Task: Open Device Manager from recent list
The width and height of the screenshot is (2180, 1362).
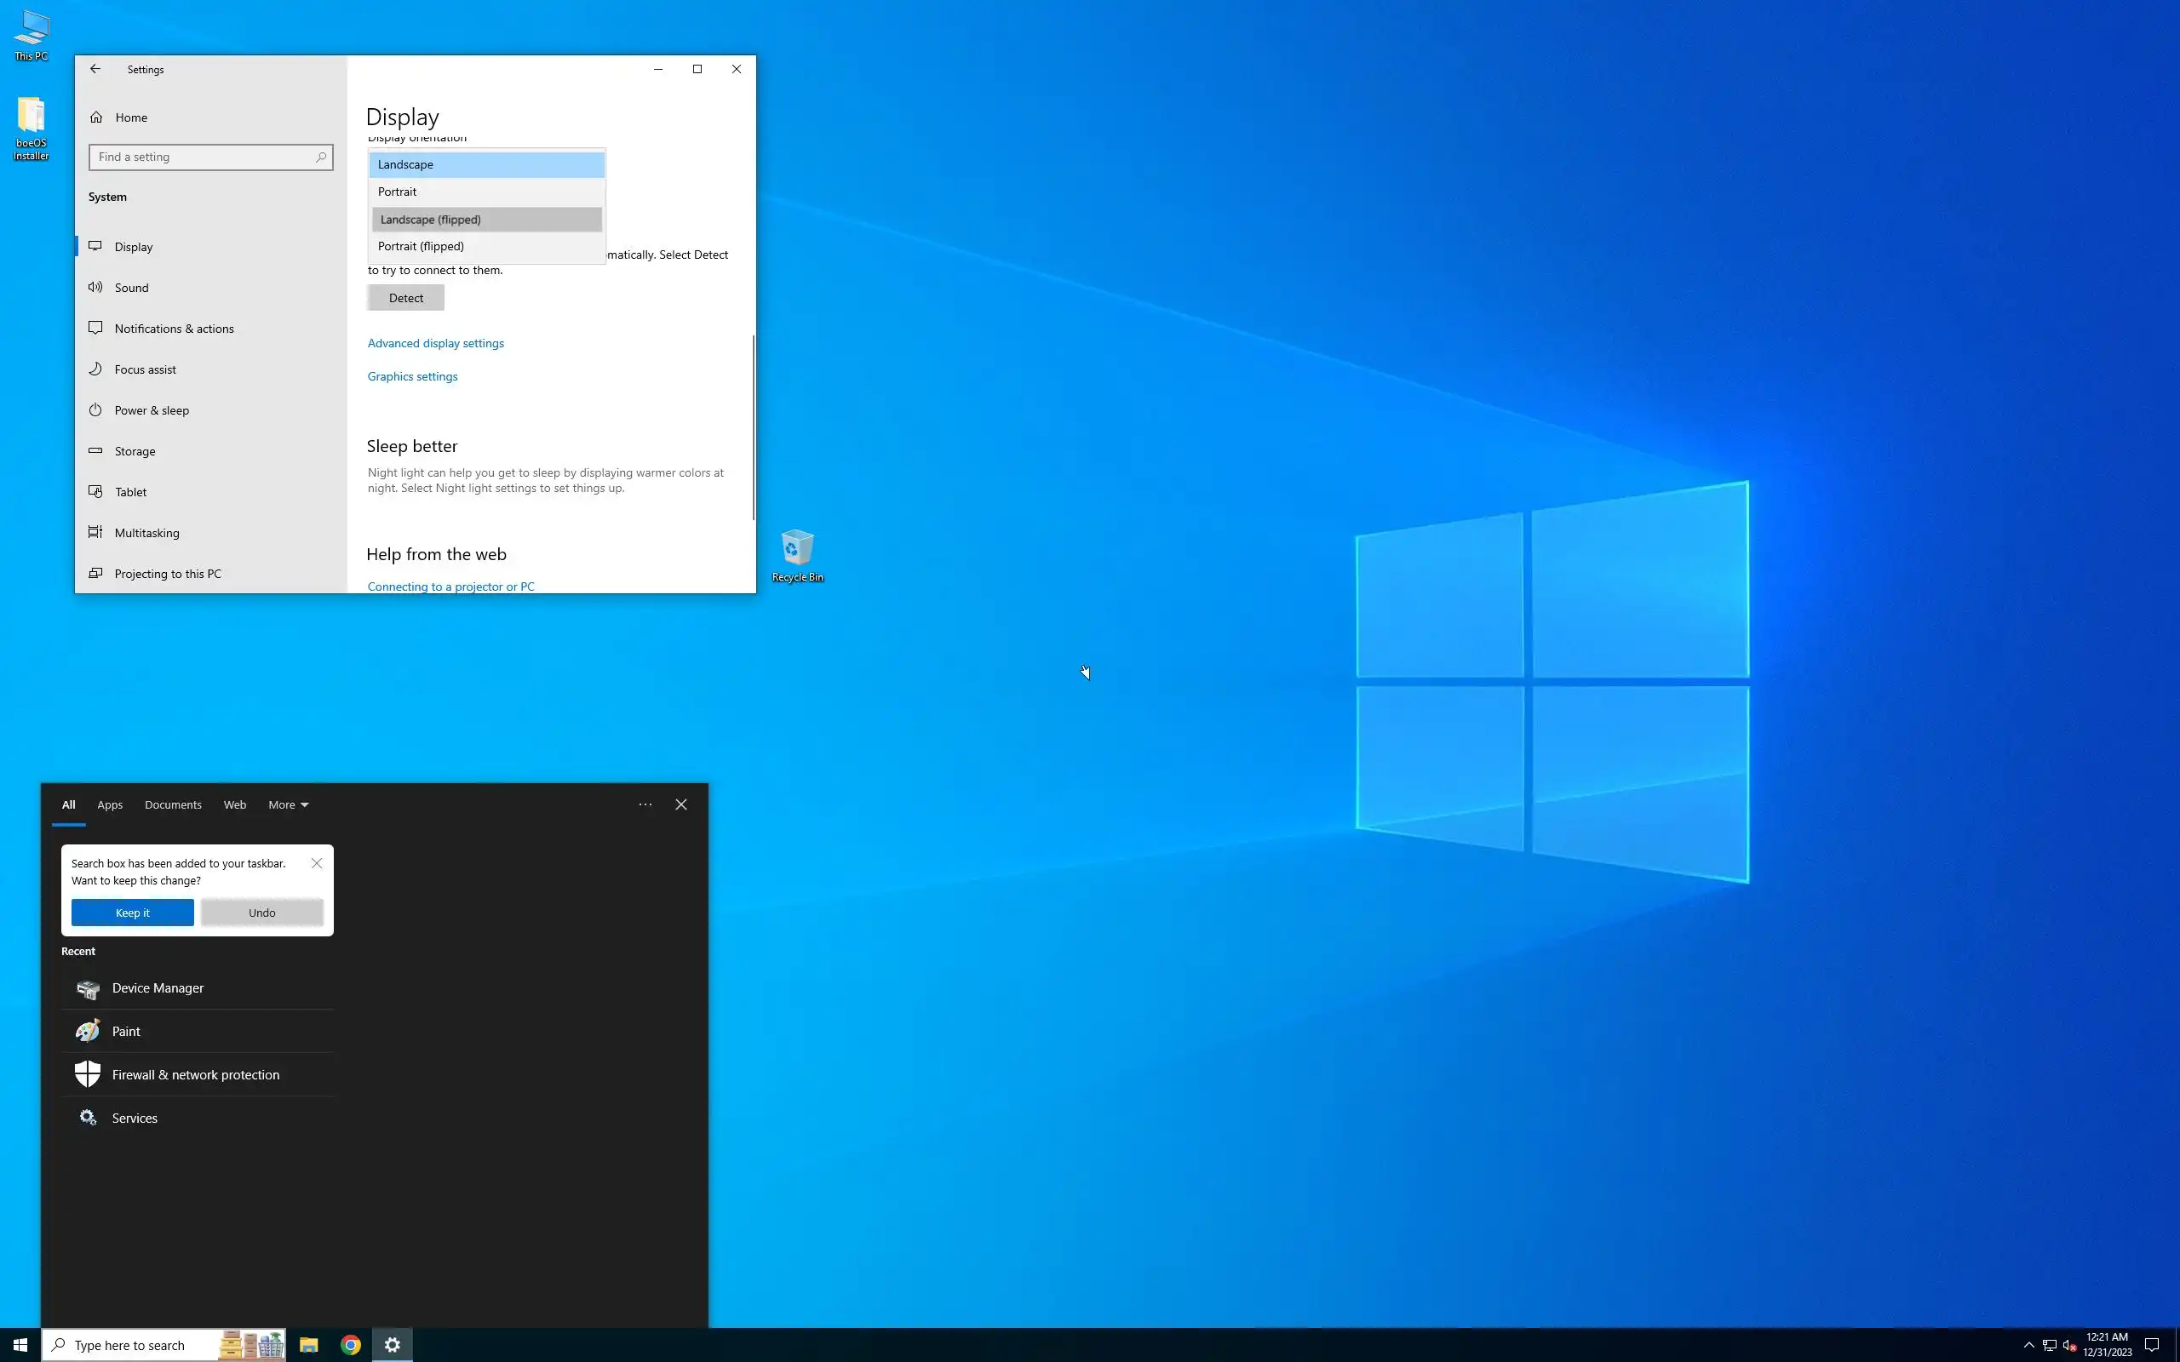Action: [158, 988]
